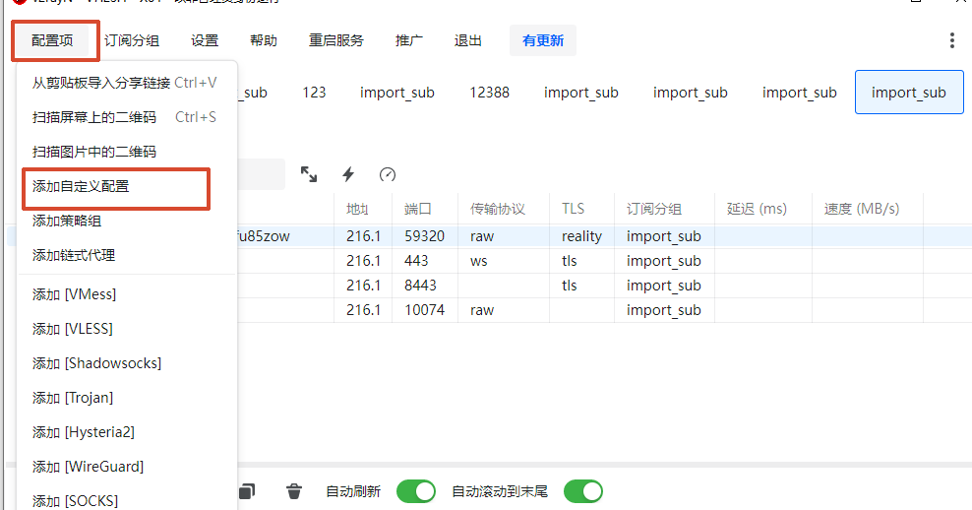The image size is (972, 510).
Task: Click the 有更新 button
Action: pyautogui.click(x=543, y=41)
